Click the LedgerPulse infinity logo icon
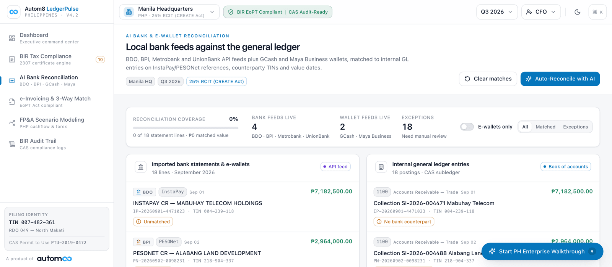Viewport: 612px width, 267px height. pos(14,12)
